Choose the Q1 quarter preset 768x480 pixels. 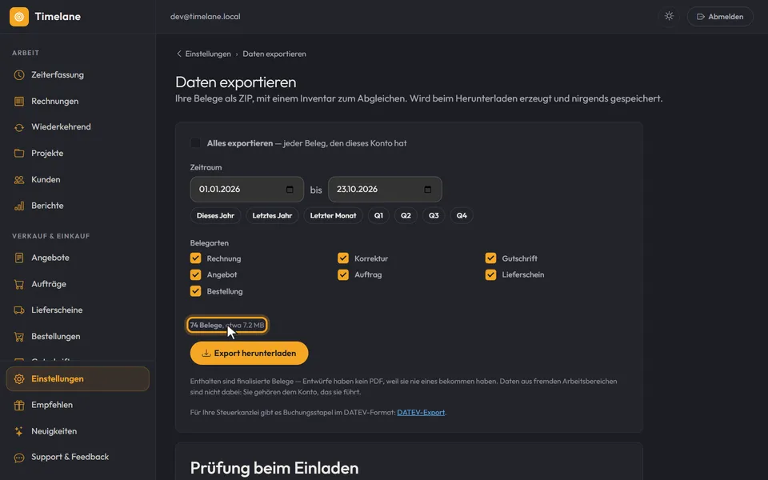(x=378, y=215)
